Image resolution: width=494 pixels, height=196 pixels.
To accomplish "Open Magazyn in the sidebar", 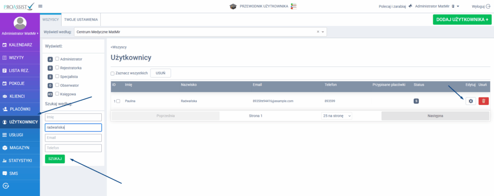I will point(20,147).
